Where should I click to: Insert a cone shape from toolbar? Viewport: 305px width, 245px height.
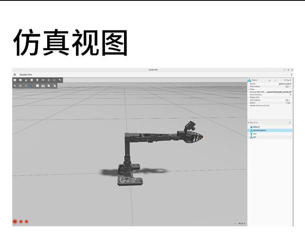coord(26,80)
